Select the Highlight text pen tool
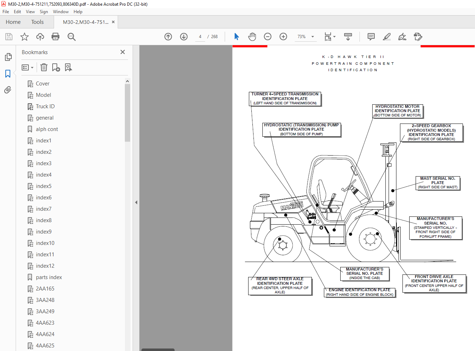Screen dimensions: 475x351 coord(386,37)
